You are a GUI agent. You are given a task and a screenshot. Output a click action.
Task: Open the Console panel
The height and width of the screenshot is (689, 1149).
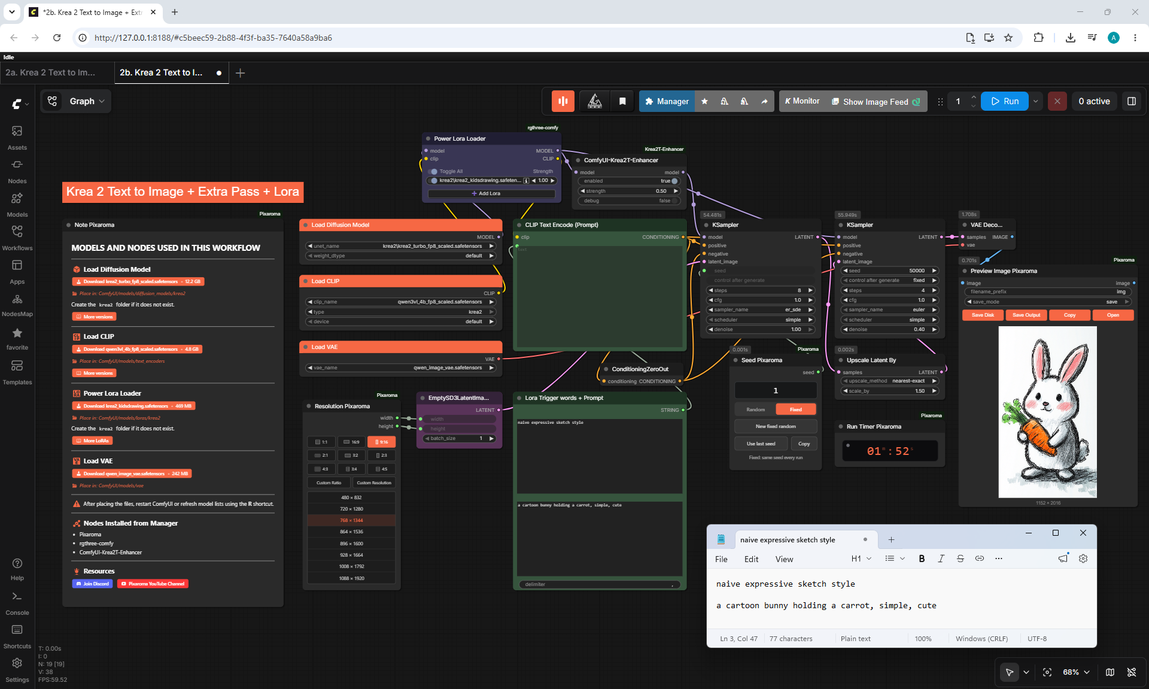point(17,603)
